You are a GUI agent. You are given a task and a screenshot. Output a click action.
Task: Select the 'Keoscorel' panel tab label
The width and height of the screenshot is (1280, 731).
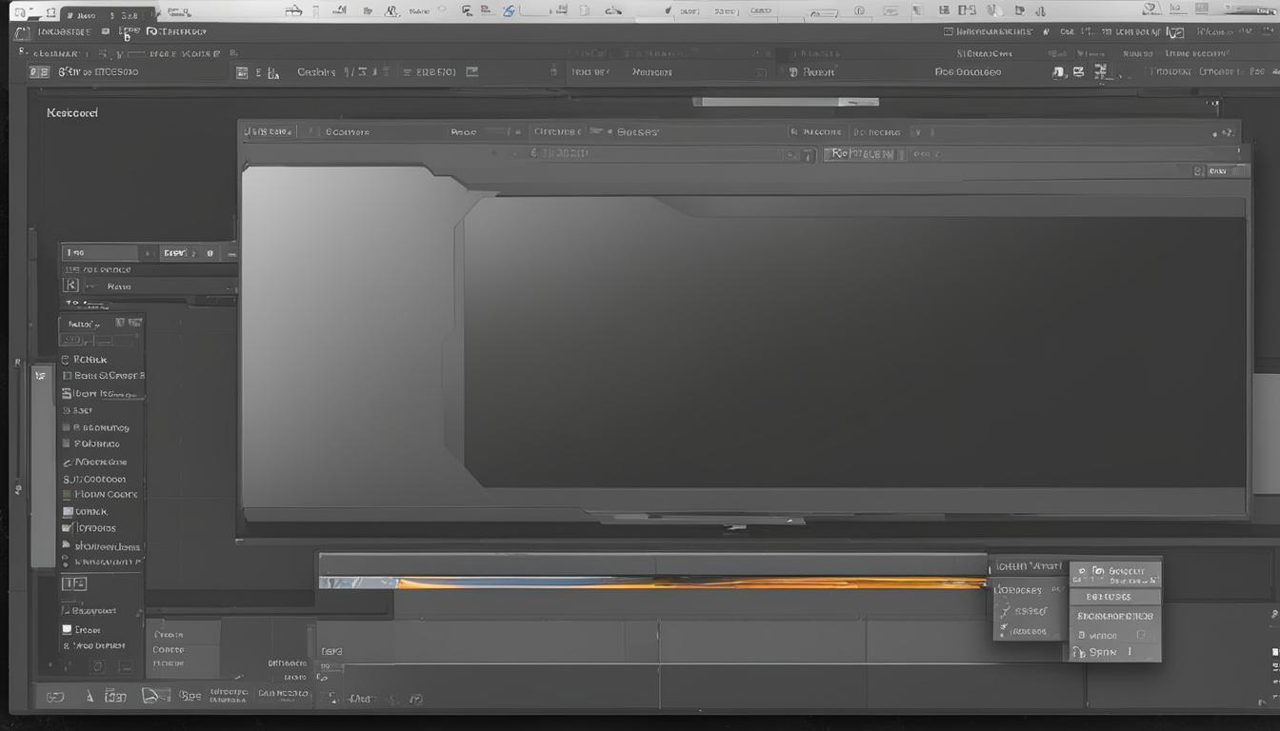click(72, 113)
